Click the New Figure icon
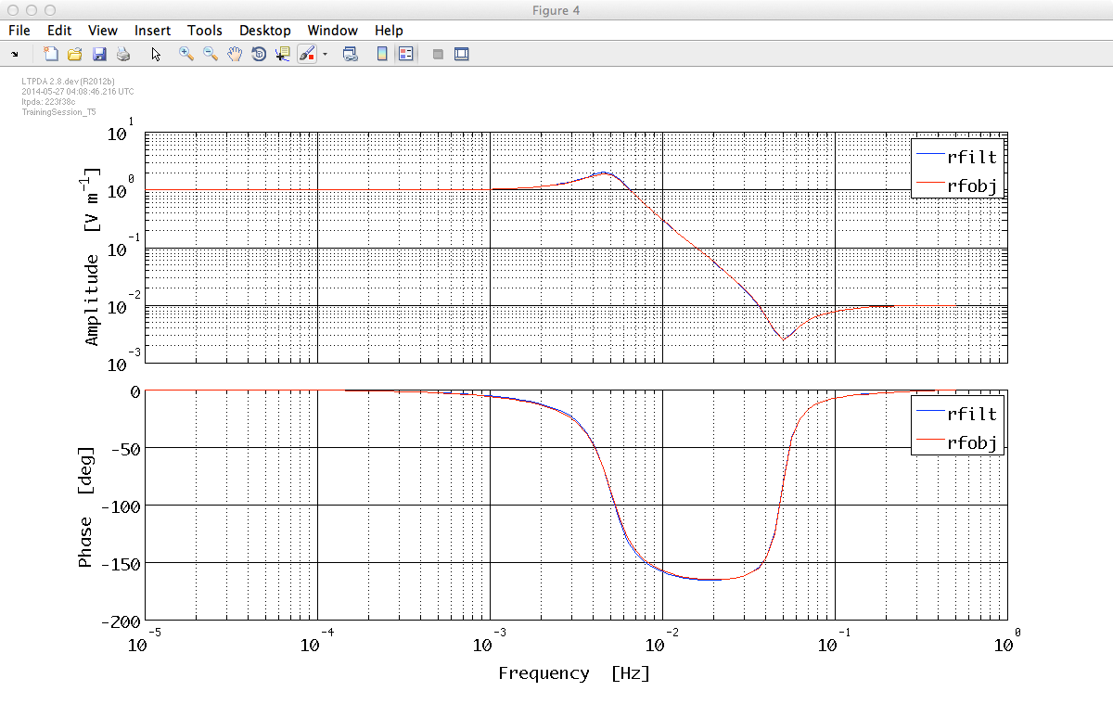 pyautogui.click(x=51, y=54)
